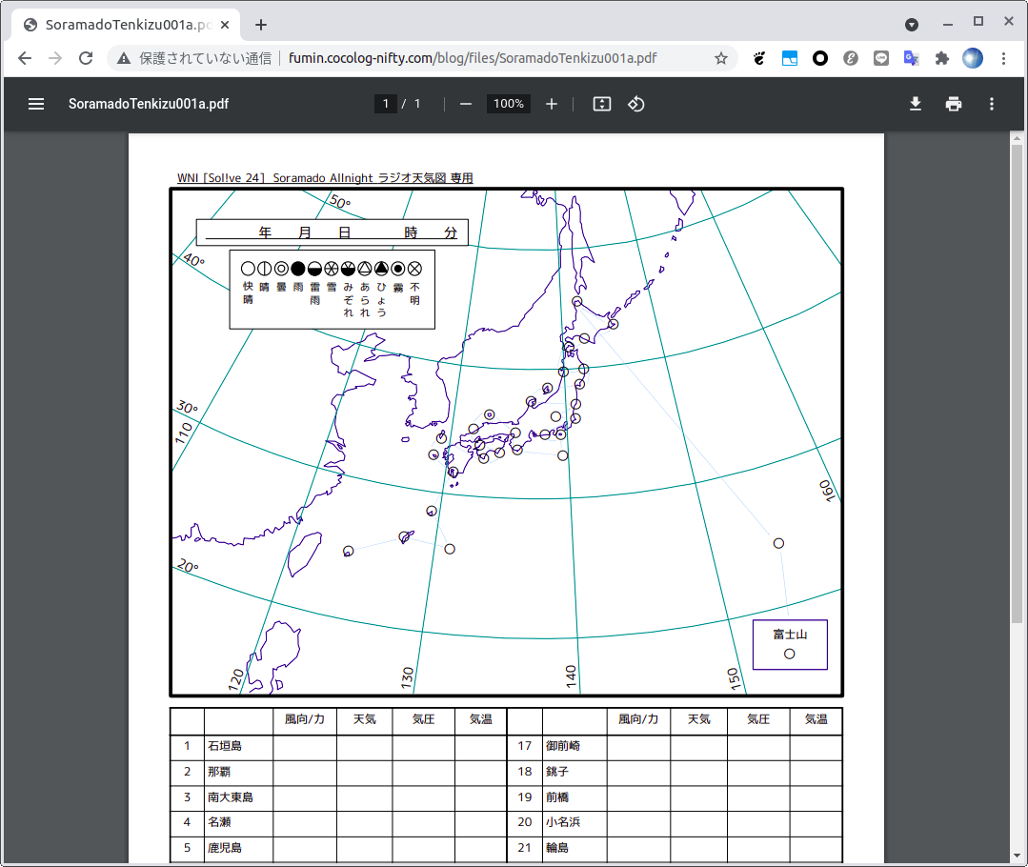Click the PDF title heading text

(325, 178)
